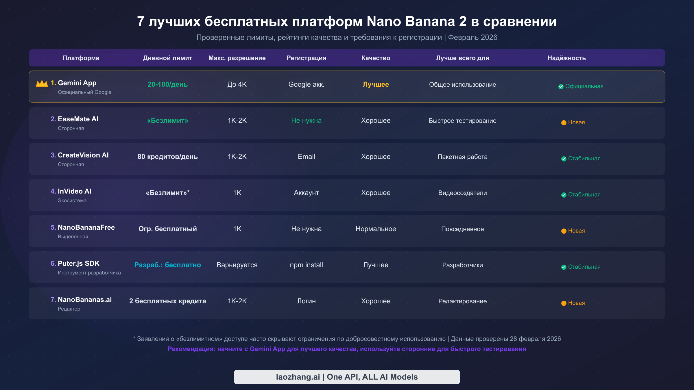Click the highlighted Лучшее quality label for Gemini App

(x=375, y=84)
